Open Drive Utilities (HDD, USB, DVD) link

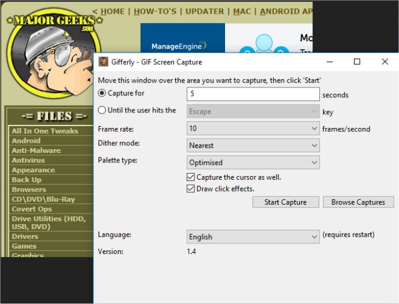[x=49, y=223]
